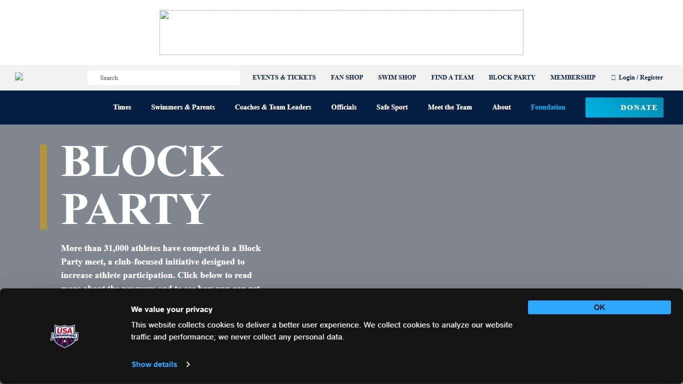The width and height of the screenshot is (683, 384).
Task: Click the top banner advertisement image
Action: 341,32
